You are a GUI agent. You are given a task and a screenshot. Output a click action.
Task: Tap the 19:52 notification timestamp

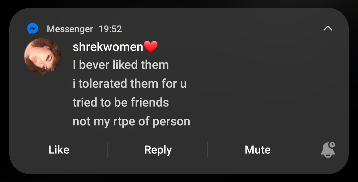[x=110, y=29]
